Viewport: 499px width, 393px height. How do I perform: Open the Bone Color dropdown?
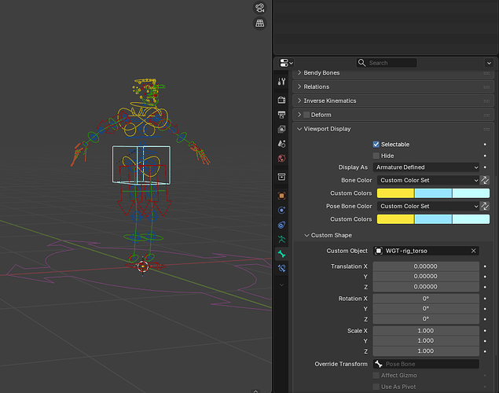pos(428,180)
